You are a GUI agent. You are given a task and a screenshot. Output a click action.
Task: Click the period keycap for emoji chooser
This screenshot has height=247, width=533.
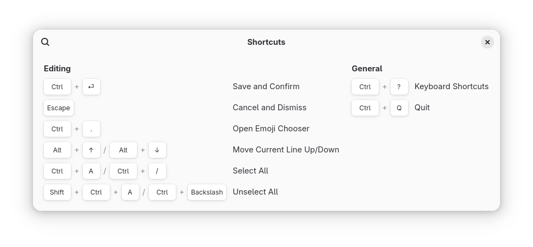(x=91, y=129)
